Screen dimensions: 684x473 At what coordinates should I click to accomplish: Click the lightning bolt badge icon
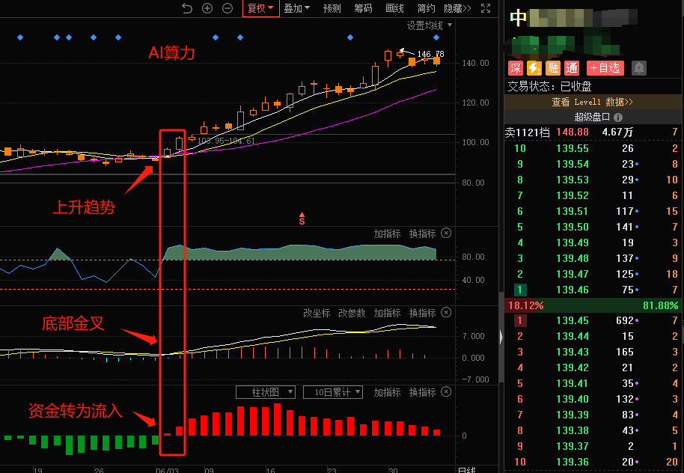point(534,68)
